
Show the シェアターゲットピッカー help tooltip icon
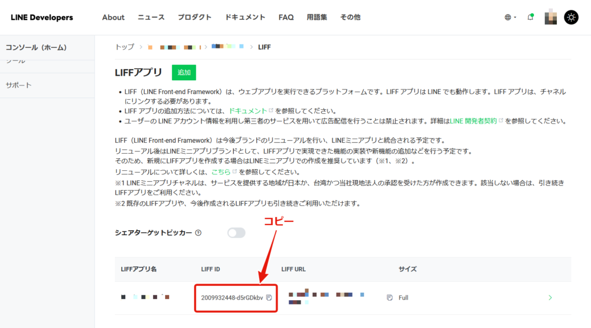pos(199,233)
